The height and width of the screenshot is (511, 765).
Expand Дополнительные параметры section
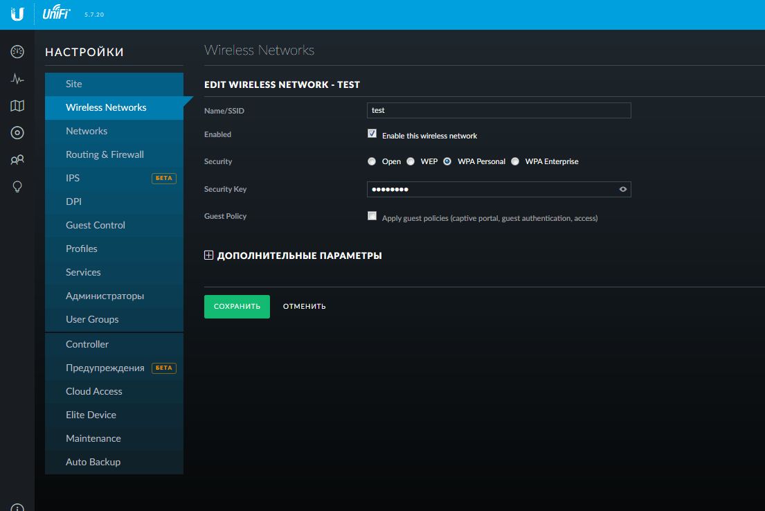pos(208,256)
